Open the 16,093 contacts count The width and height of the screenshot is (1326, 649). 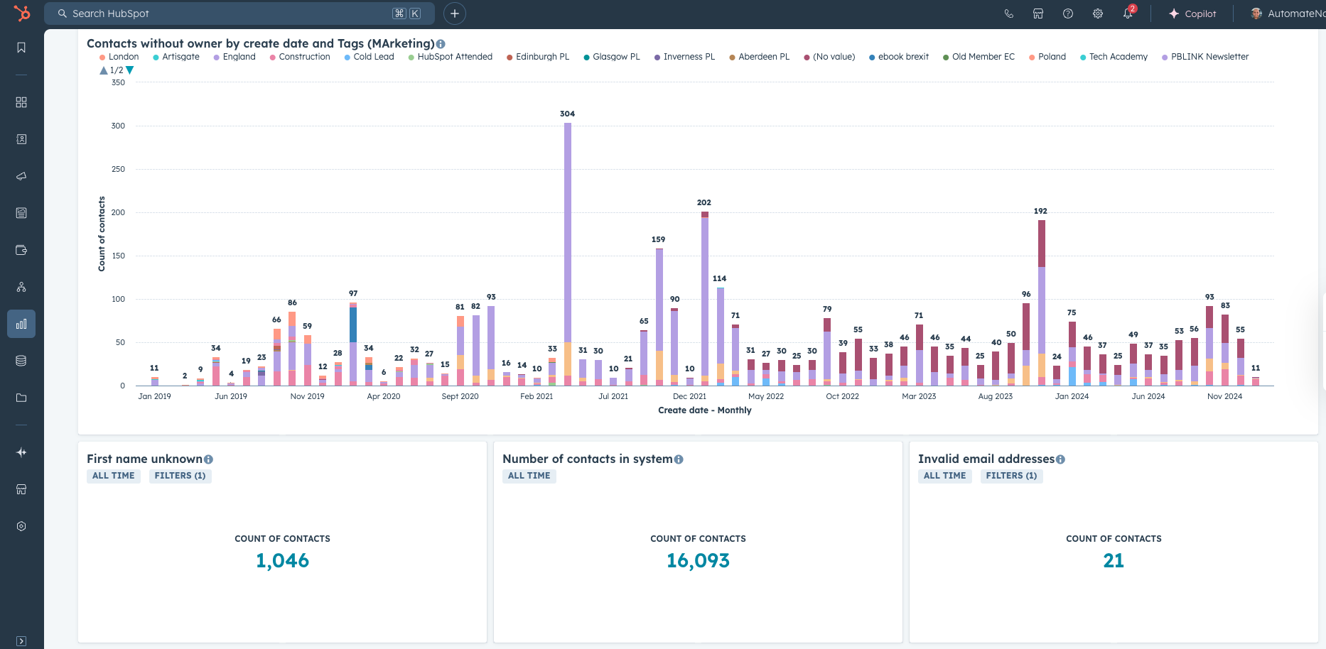tap(698, 561)
